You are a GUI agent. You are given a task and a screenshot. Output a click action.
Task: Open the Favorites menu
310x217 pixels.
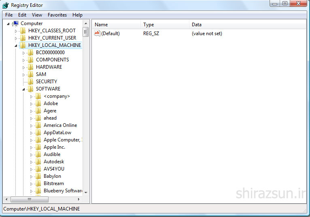tap(57, 15)
